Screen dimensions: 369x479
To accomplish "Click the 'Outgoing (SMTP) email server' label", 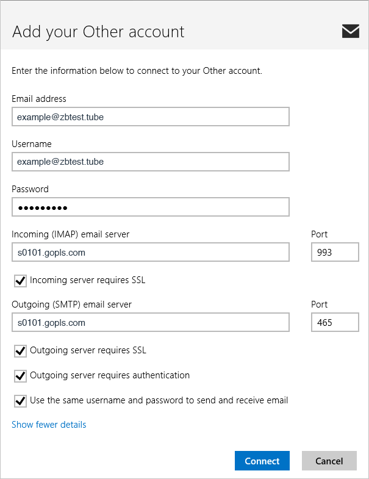I will point(71,304).
